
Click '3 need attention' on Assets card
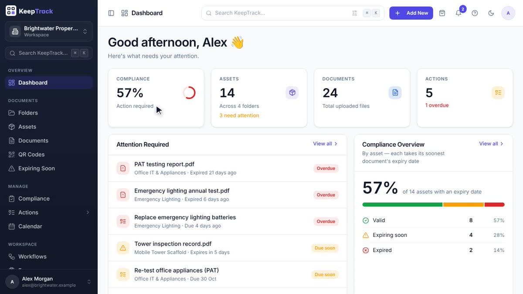pos(239,115)
